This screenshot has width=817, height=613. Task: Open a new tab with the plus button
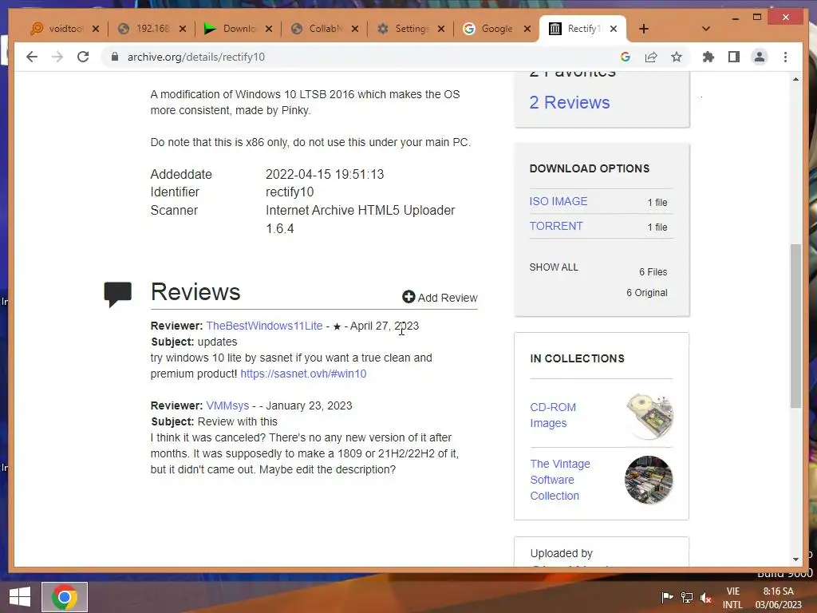644,29
